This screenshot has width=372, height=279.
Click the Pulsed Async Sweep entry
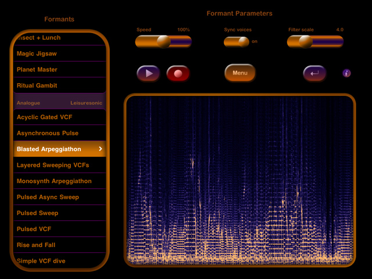click(59, 197)
